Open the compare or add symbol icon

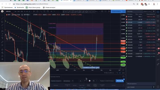point(37,11)
